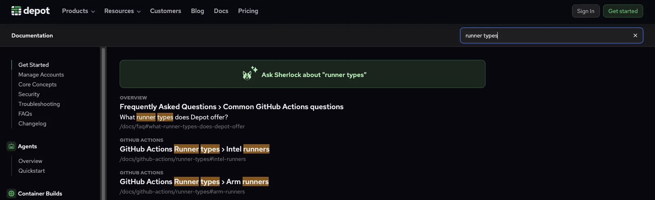Go to the Pricing page

click(248, 11)
